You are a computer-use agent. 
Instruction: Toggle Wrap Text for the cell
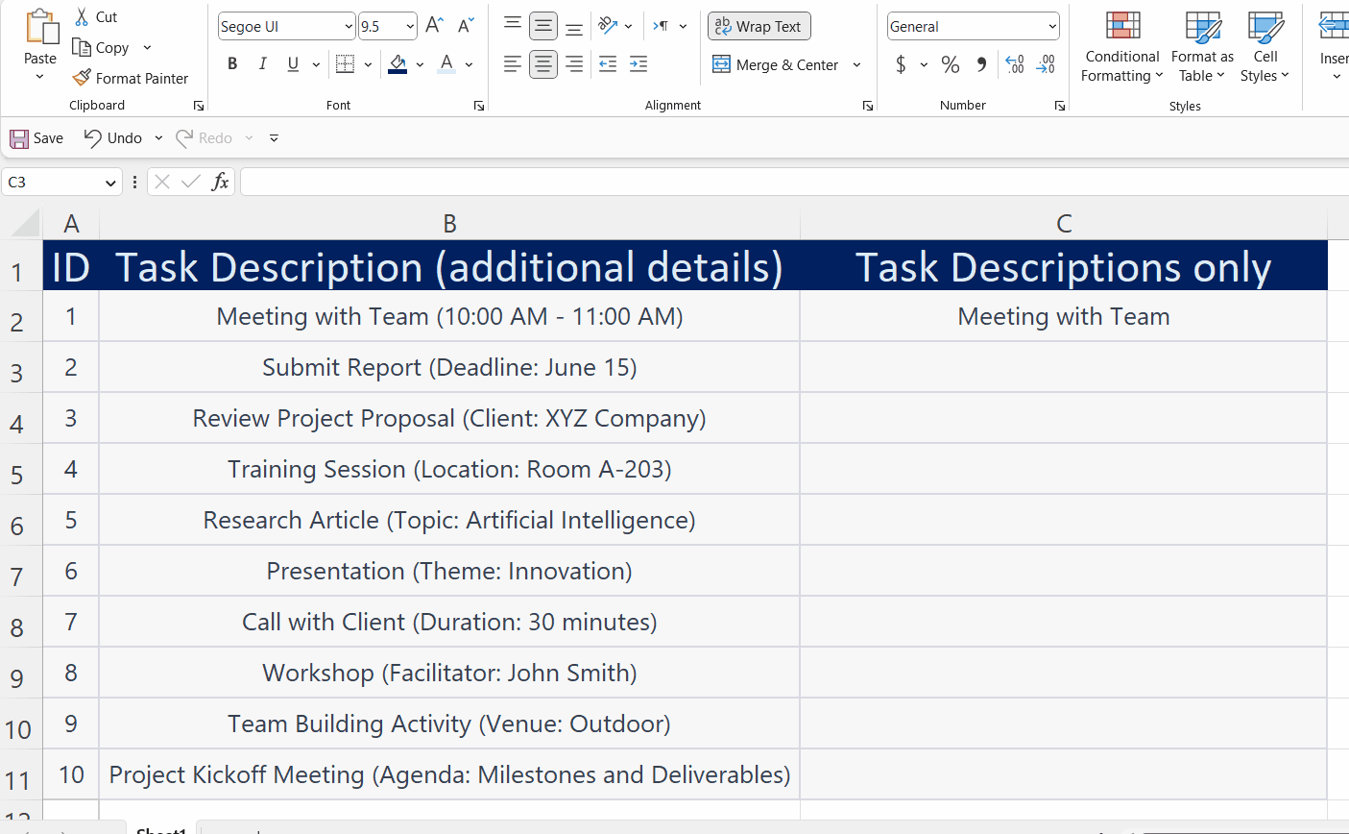pyautogui.click(x=759, y=26)
